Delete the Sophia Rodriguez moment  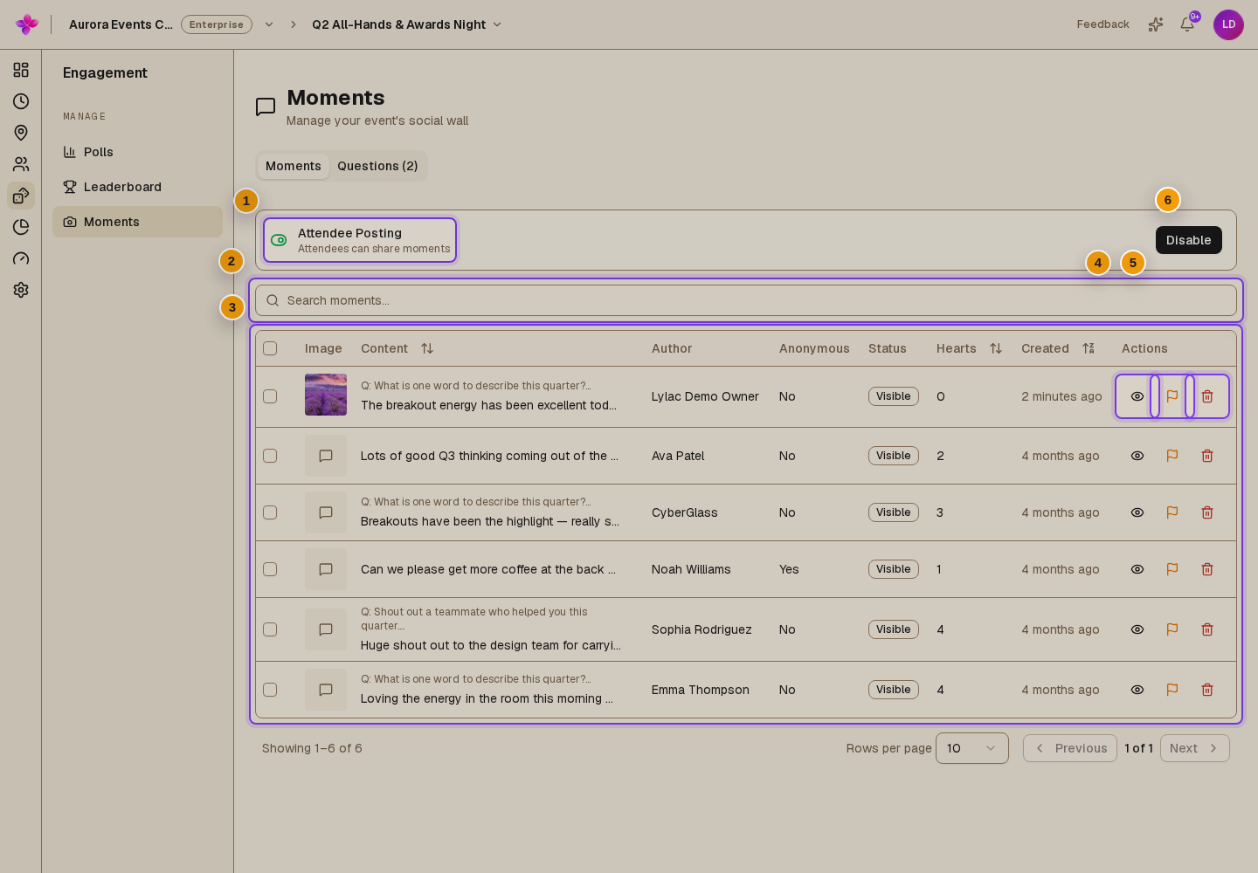1207,629
